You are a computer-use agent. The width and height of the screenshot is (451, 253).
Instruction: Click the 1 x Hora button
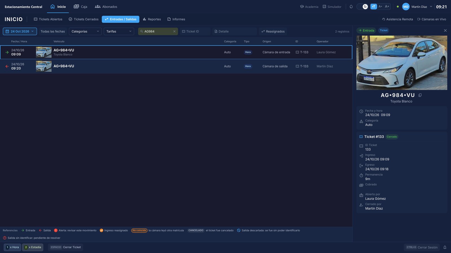coord(12,247)
